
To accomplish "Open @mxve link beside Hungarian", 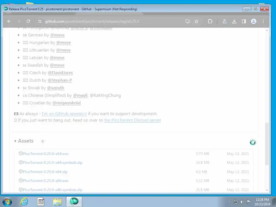I will click(64, 43).
